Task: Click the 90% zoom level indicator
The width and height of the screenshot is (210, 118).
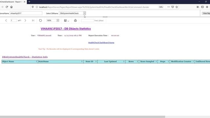Action: [161, 7]
